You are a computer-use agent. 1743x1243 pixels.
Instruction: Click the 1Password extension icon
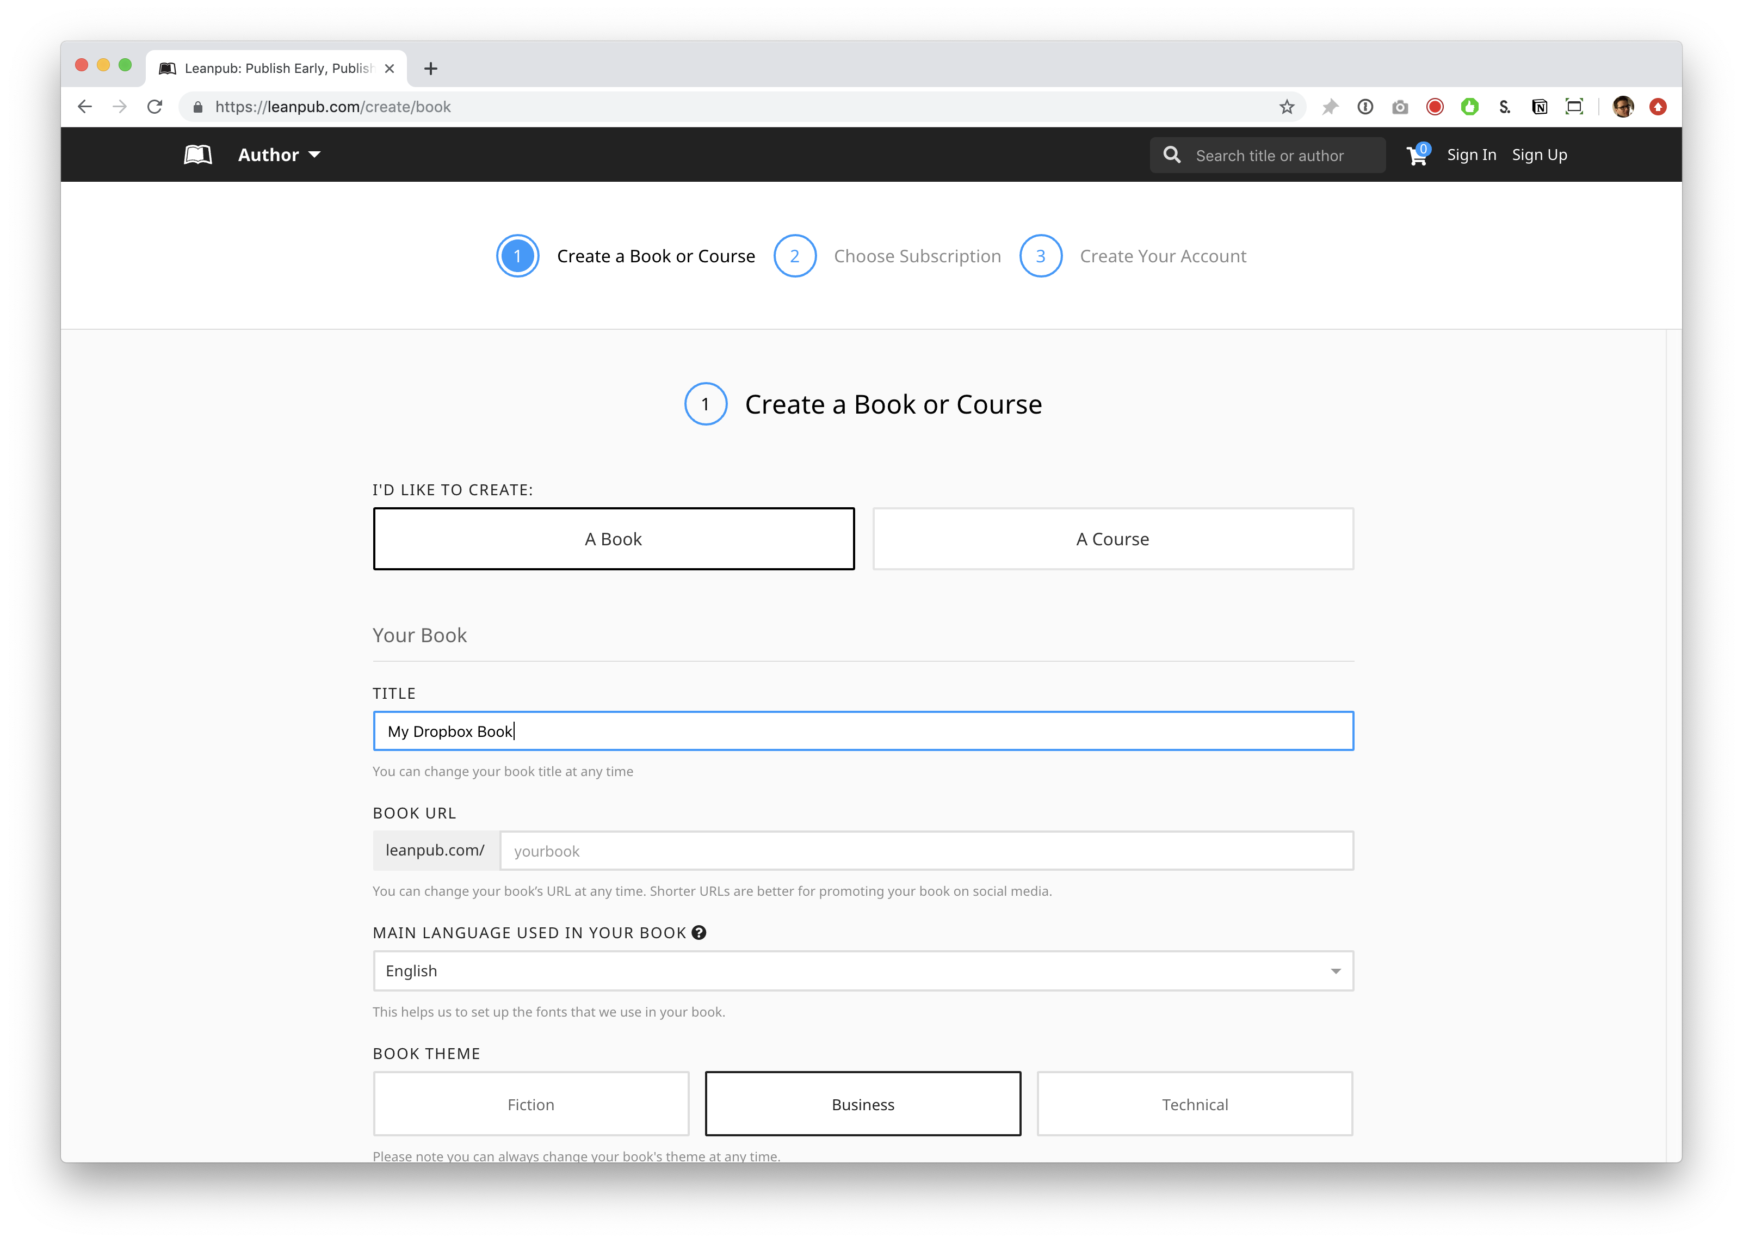[x=1365, y=107]
